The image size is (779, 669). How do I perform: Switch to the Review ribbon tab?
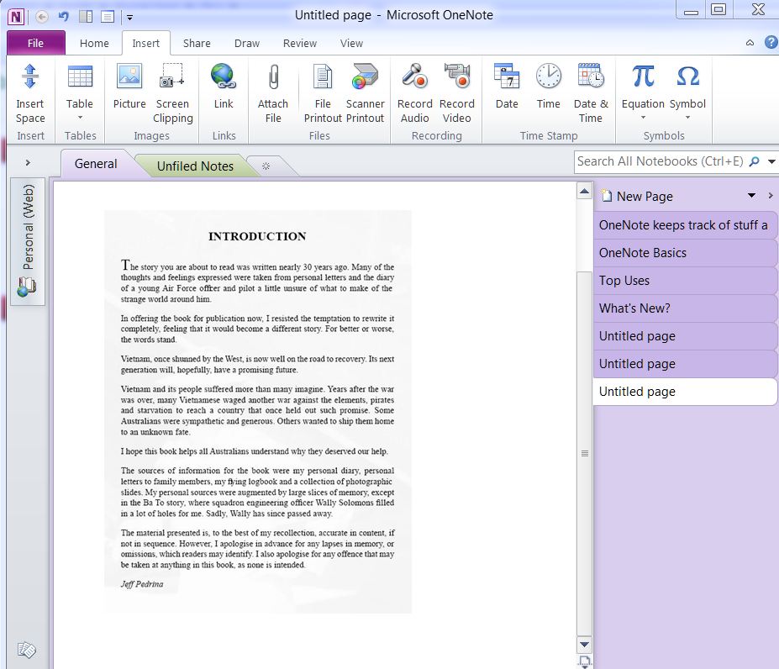pyautogui.click(x=299, y=43)
